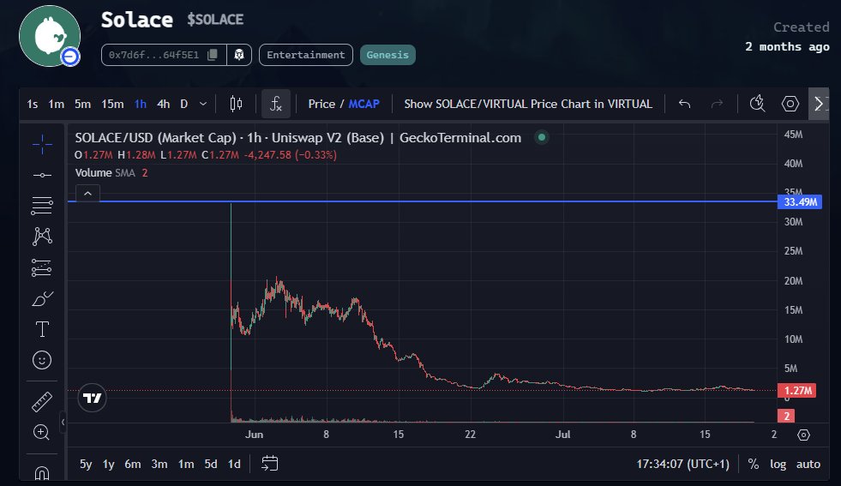Click the 17:34:07 (UTC+1) timezone
841x486 pixels.
click(x=682, y=464)
